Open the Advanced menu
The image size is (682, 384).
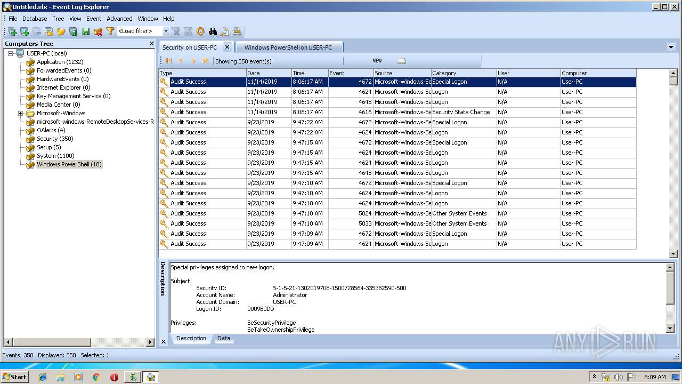[119, 19]
